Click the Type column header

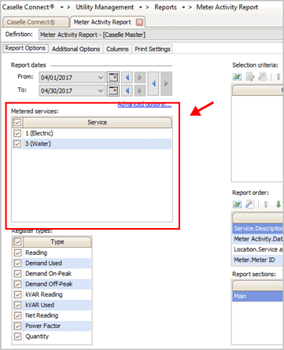coord(57,241)
